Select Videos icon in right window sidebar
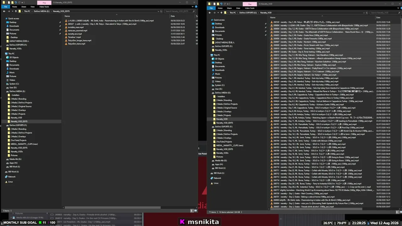This screenshot has height=226, width=402. pos(213,81)
